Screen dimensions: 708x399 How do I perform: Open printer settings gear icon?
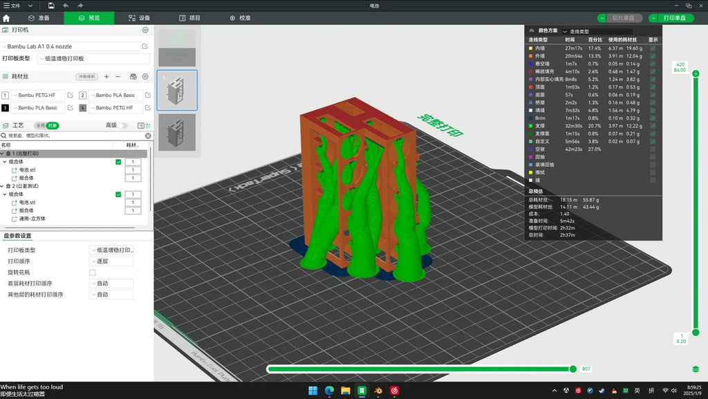145,30
